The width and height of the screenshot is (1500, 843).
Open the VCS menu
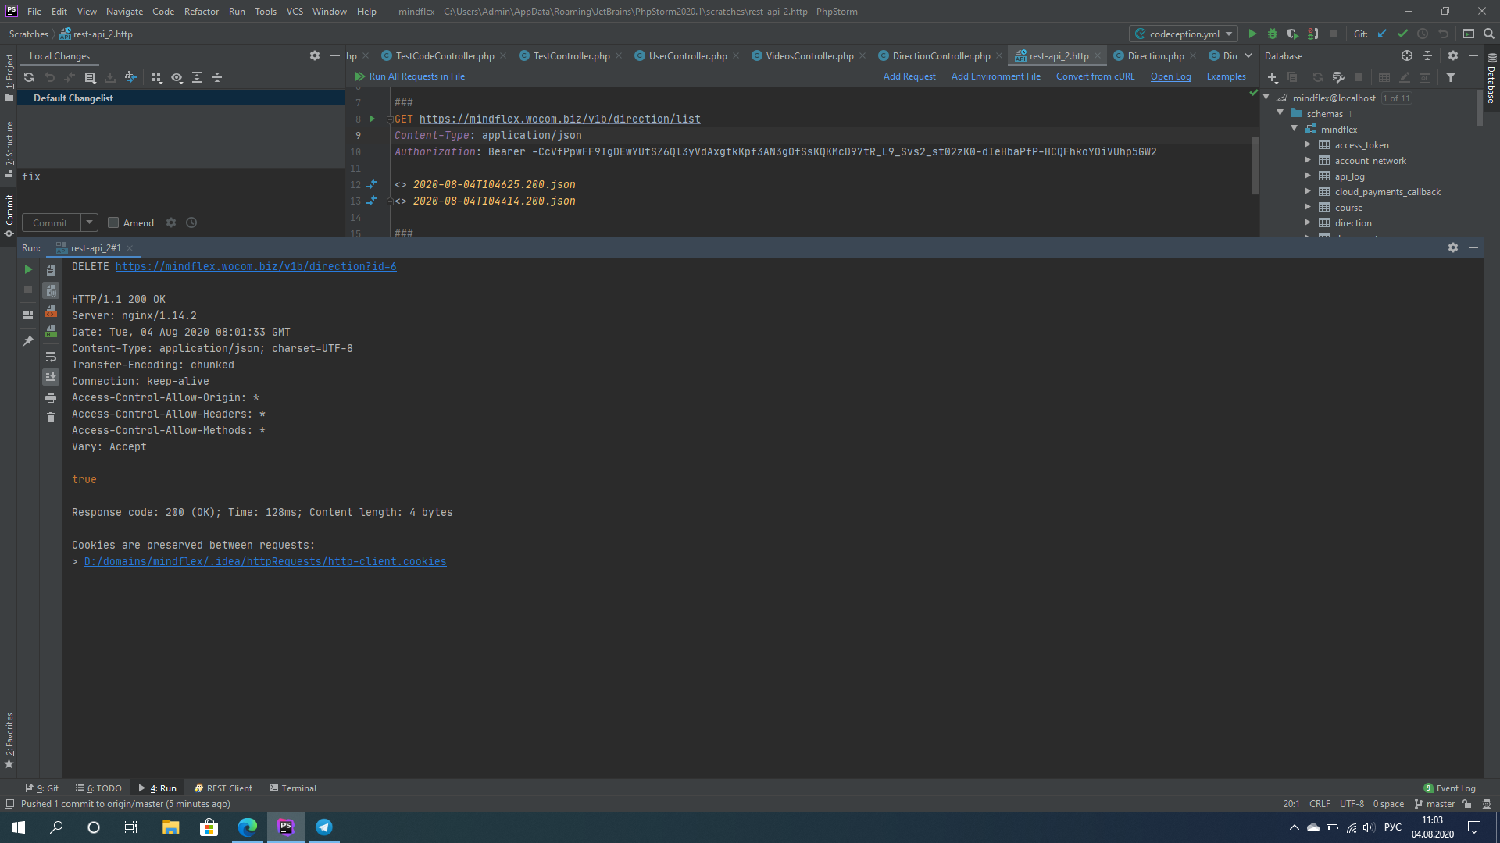pyautogui.click(x=295, y=12)
